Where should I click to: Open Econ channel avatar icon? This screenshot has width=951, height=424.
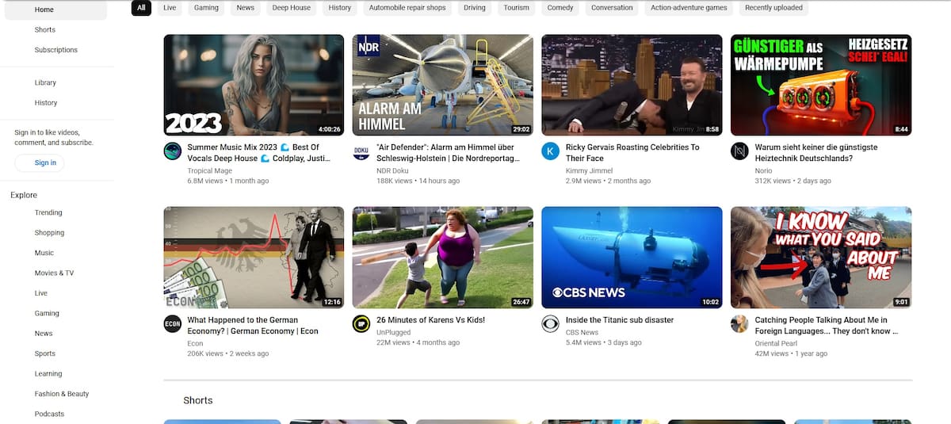pyautogui.click(x=173, y=324)
